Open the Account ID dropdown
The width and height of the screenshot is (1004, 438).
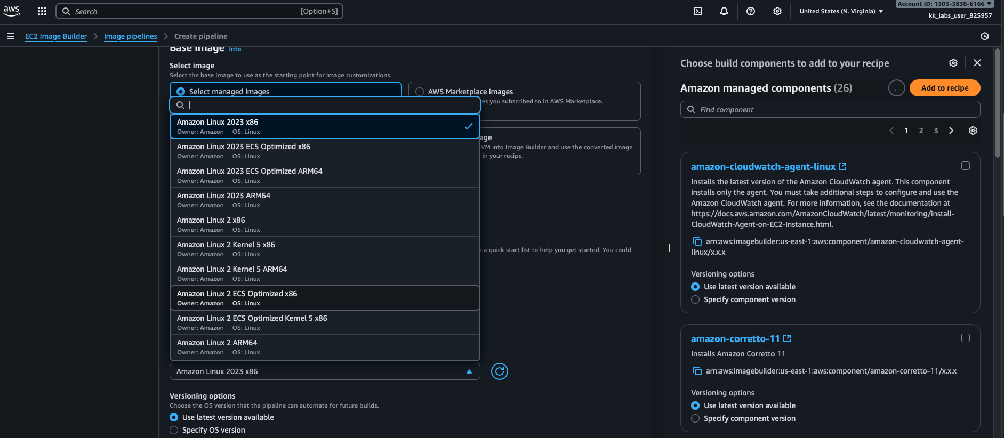(x=944, y=4)
